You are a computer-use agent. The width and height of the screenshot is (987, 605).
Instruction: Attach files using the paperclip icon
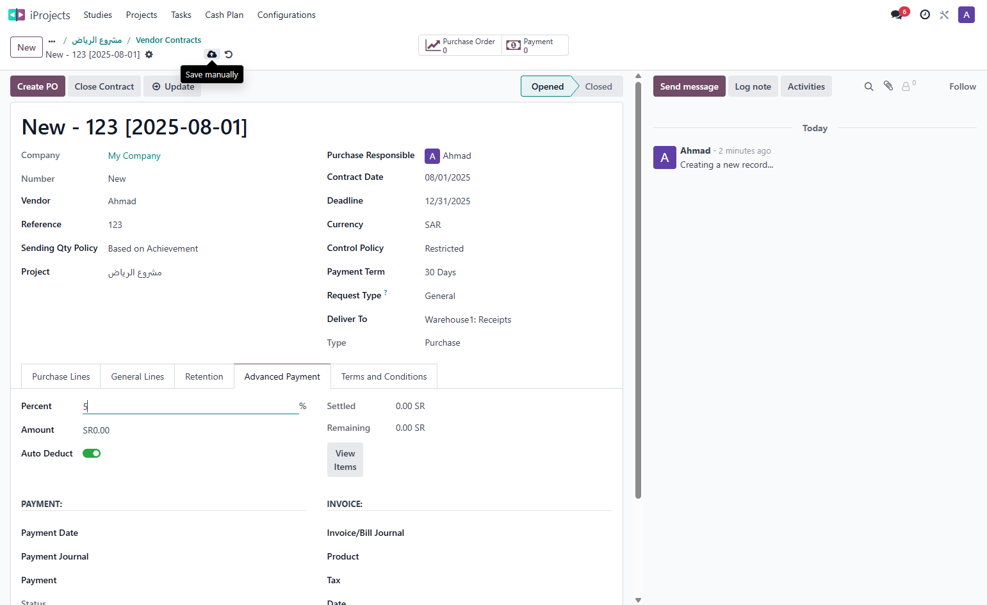click(888, 86)
